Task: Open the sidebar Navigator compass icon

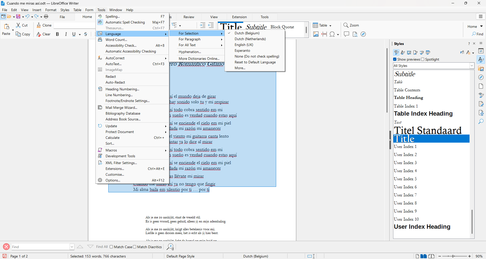Action: (481, 77)
